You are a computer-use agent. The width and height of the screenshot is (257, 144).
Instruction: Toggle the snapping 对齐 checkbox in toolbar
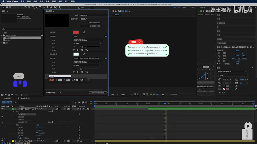(x=79, y=8)
